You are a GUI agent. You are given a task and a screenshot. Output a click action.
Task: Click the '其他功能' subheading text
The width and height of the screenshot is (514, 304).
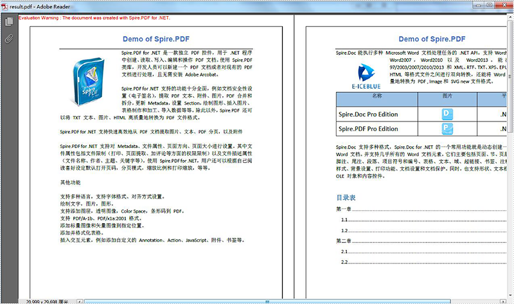tap(70, 183)
